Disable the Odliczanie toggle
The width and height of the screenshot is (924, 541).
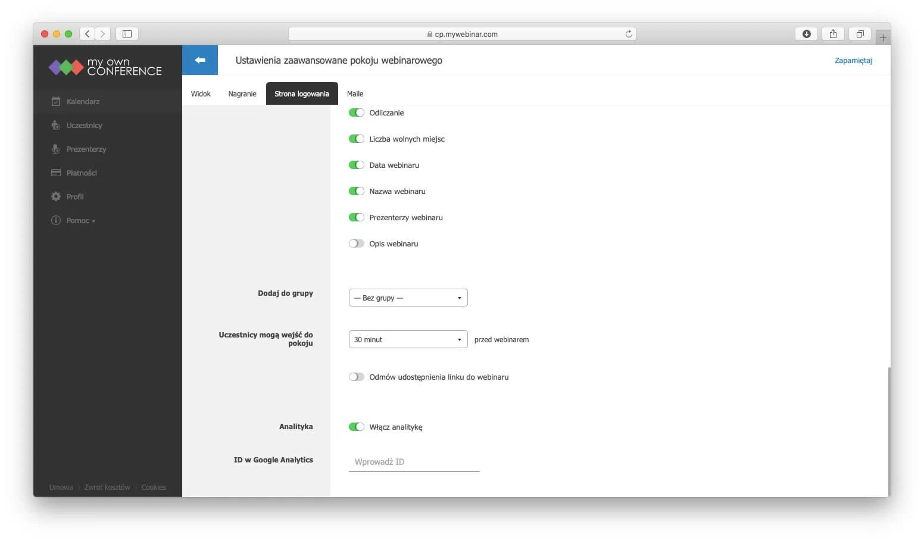(x=357, y=112)
